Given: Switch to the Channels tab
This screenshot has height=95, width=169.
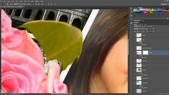Looking at the screenshot, I should tap(140, 24).
